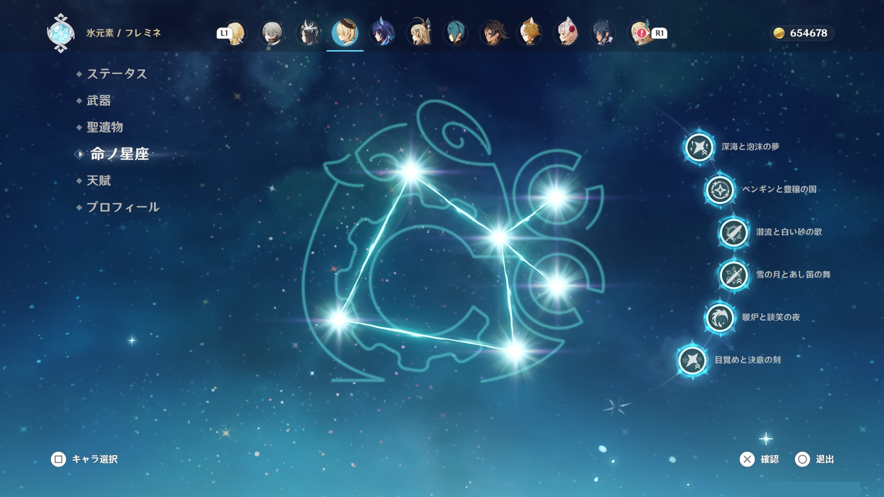
Task: Select the gray-haired character portrait
Action: coord(272,33)
